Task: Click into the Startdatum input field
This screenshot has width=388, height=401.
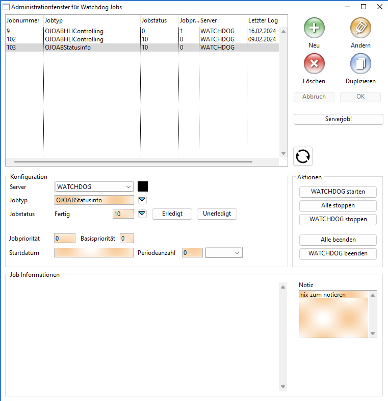Action: 93,252
